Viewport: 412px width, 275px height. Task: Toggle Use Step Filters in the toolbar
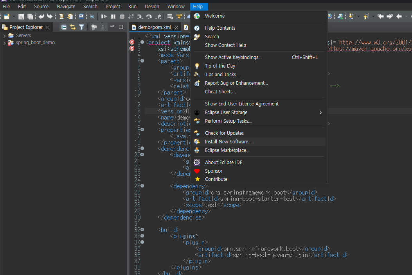[179, 16]
